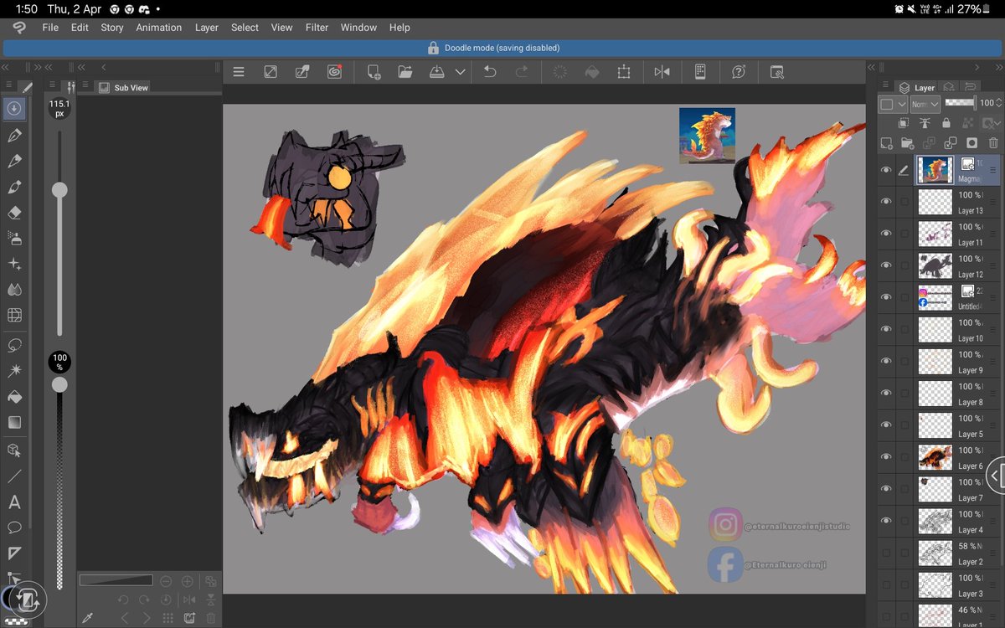Expand the collapsed right-edge panel handle
Screen dimensions: 1005x628
[994, 476]
